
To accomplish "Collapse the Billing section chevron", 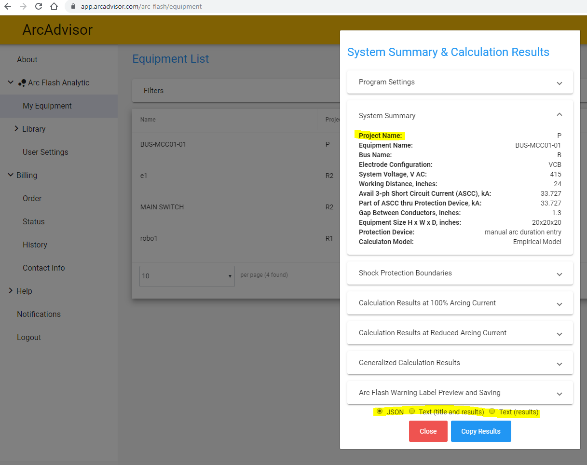I will coord(11,175).
